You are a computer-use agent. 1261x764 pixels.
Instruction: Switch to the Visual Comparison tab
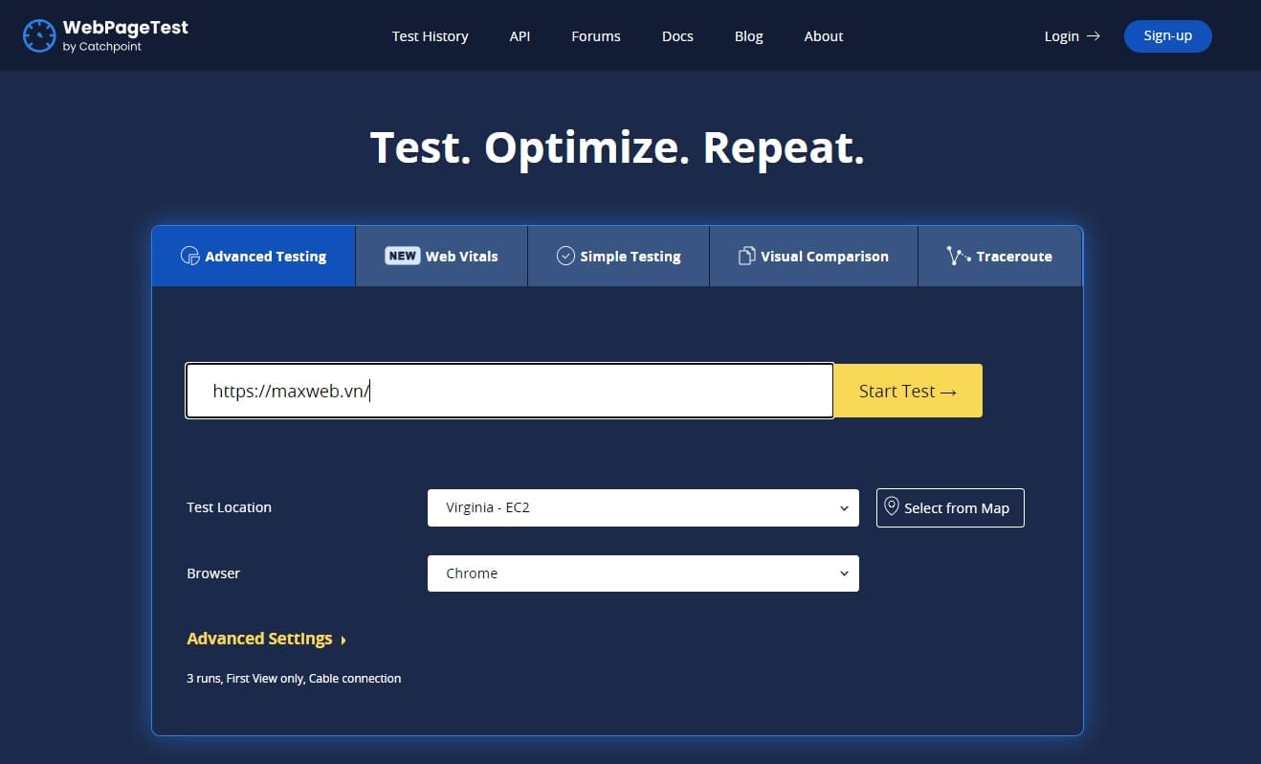[813, 256]
